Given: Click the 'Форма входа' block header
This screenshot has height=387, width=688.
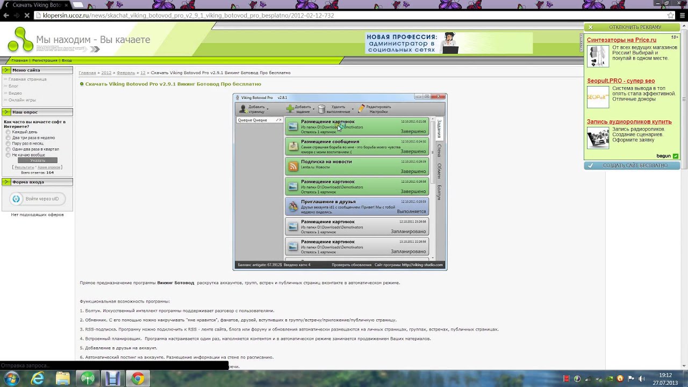Looking at the screenshot, I should pos(37,182).
